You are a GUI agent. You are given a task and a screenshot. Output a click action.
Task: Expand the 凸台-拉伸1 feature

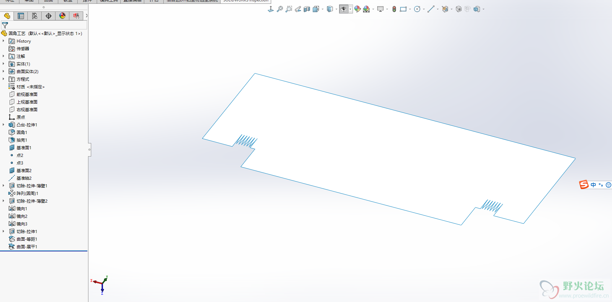click(x=3, y=125)
